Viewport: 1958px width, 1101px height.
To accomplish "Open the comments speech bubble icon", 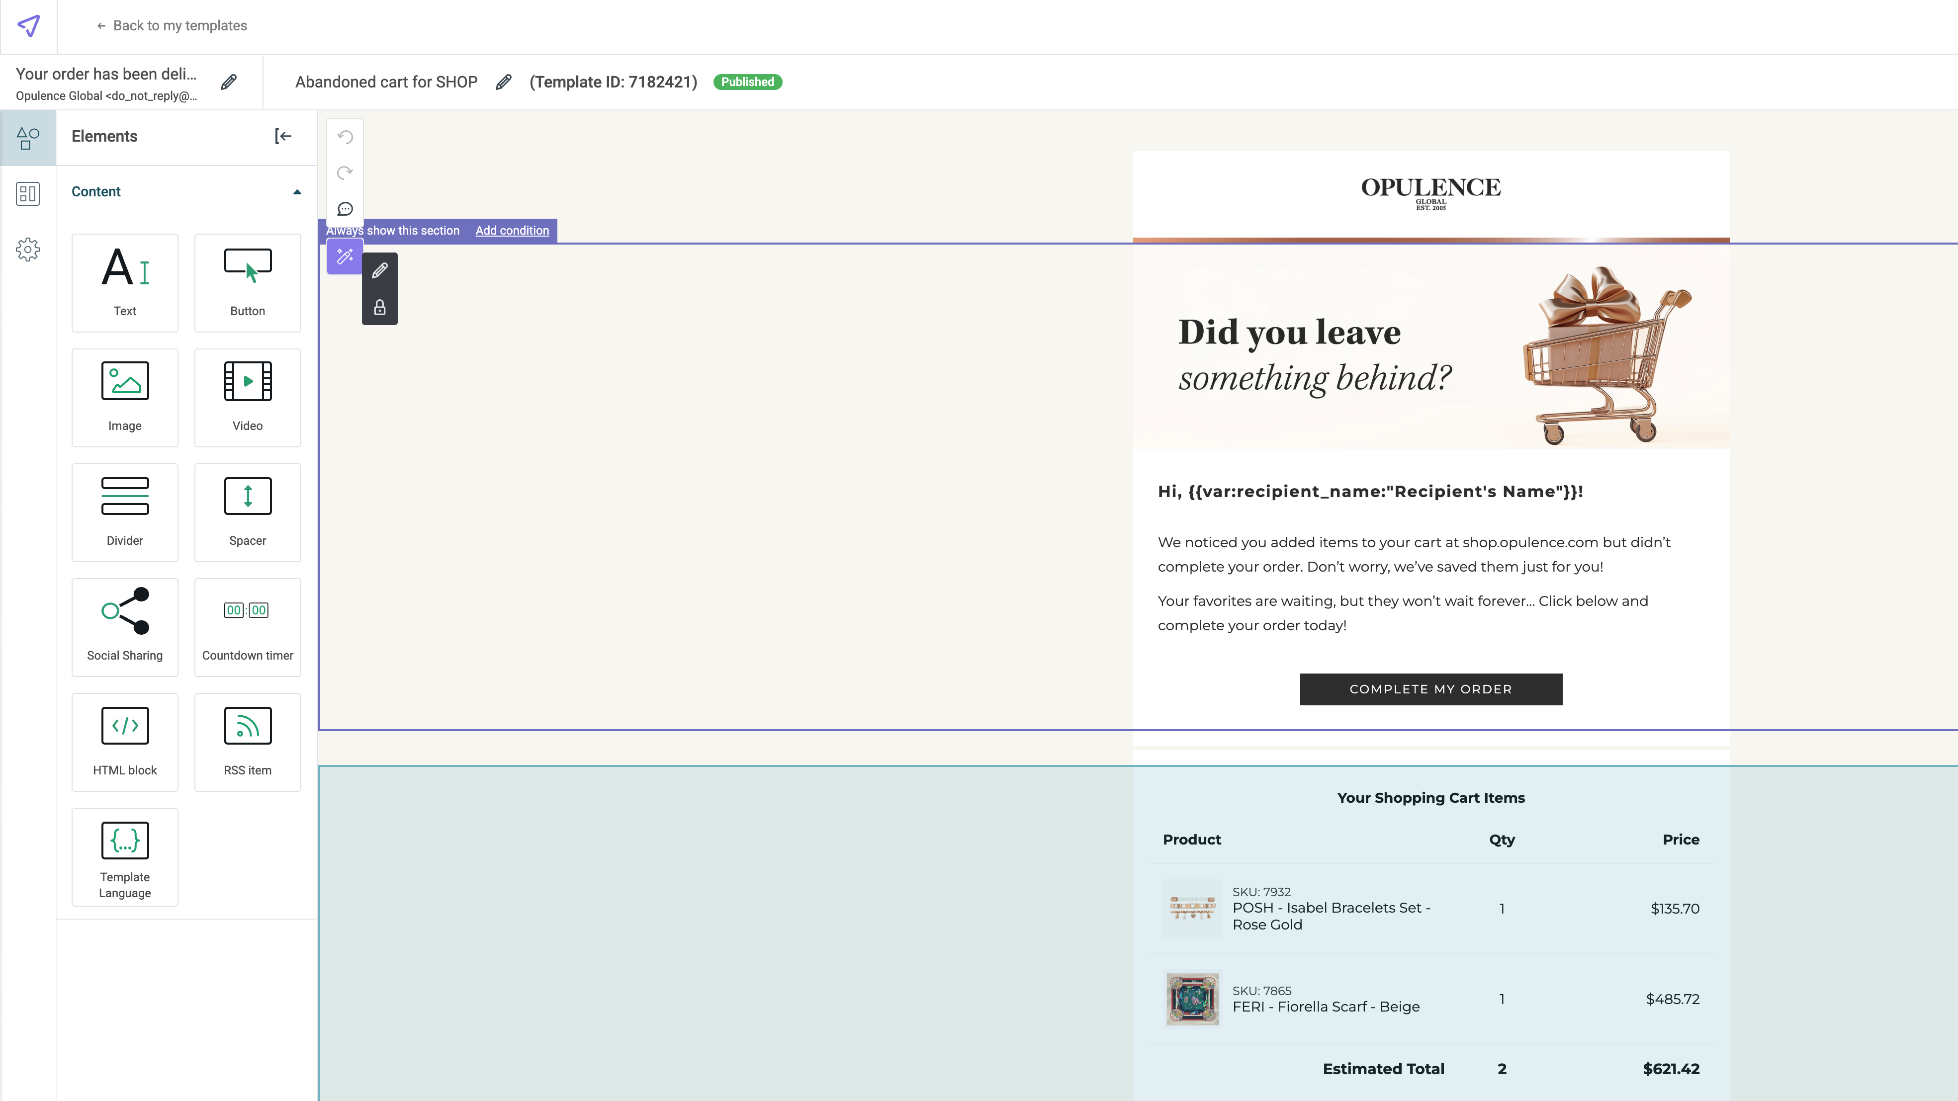I will point(345,209).
